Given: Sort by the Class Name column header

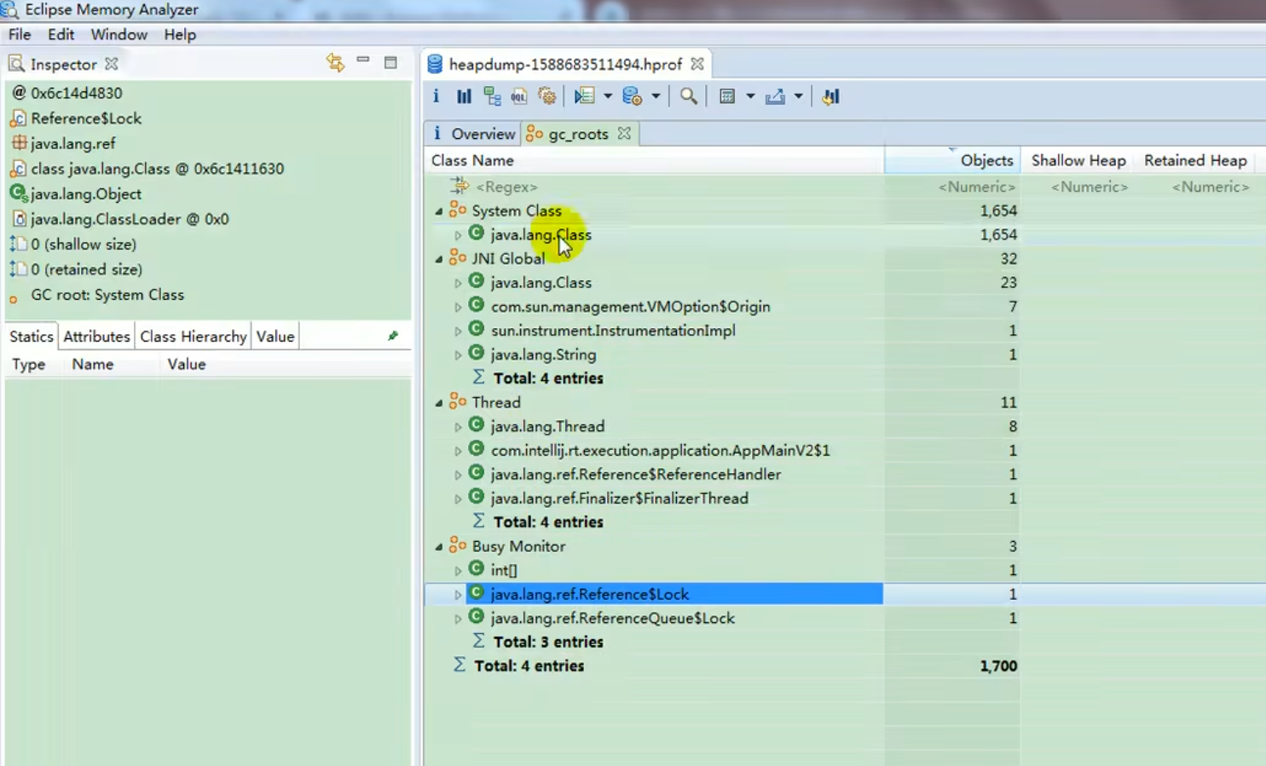Looking at the screenshot, I should tap(654, 160).
